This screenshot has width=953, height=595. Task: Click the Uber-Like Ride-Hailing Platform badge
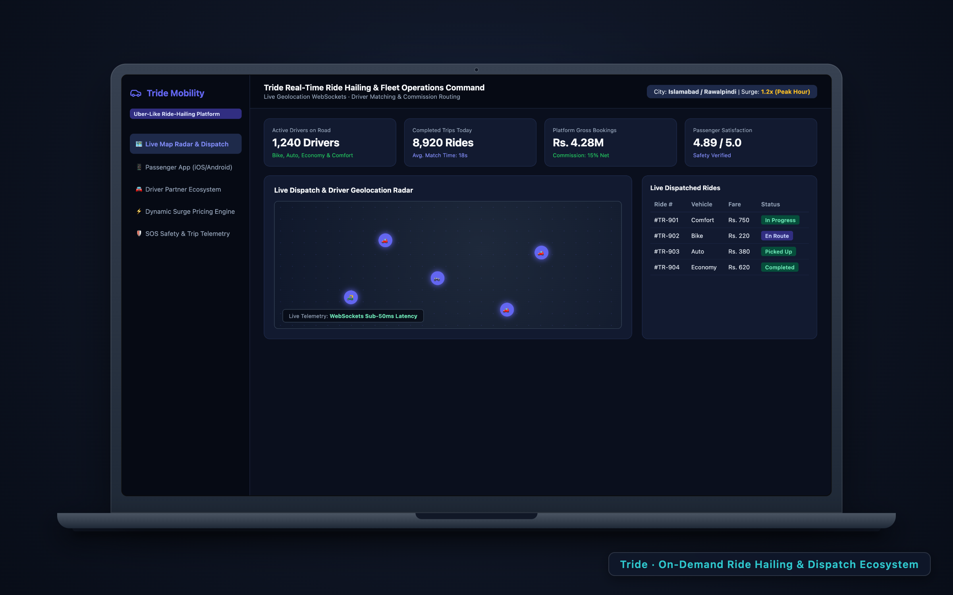185,114
